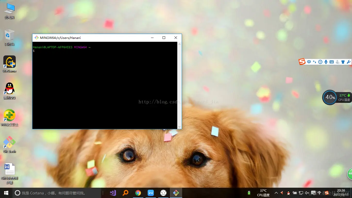
Task: Open the wrench toolbox on Sogou toolbar
Action: [349, 62]
